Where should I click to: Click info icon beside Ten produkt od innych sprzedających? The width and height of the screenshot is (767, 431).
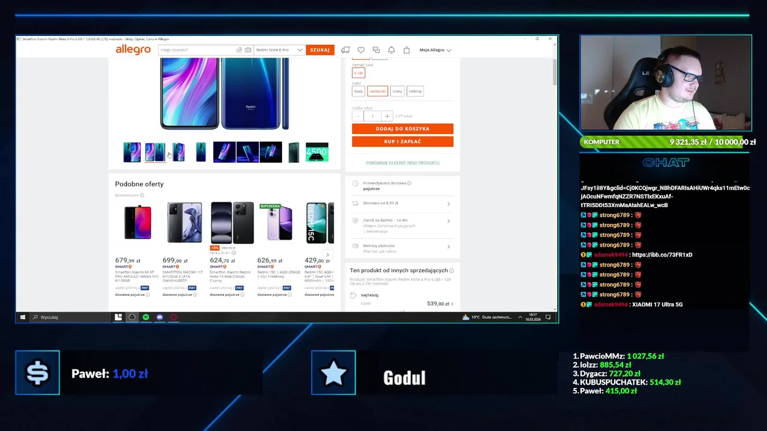tap(451, 271)
